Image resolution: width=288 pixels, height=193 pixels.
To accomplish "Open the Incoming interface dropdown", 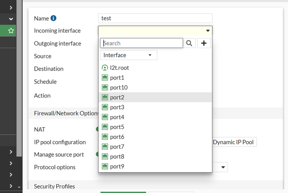I will [x=155, y=30].
